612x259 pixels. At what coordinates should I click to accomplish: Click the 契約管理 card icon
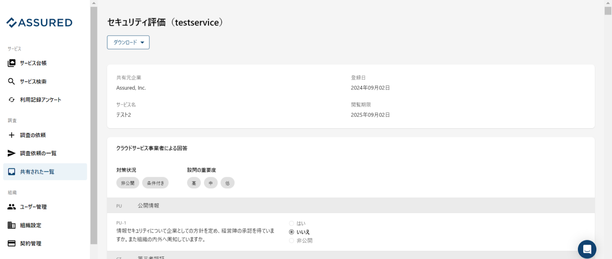(11, 243)
